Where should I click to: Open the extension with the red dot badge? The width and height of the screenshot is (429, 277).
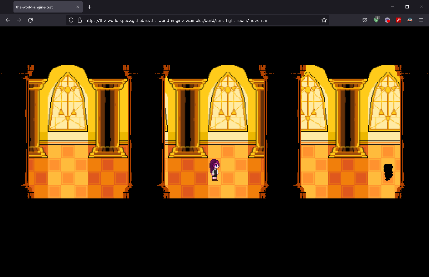[387, 20]
